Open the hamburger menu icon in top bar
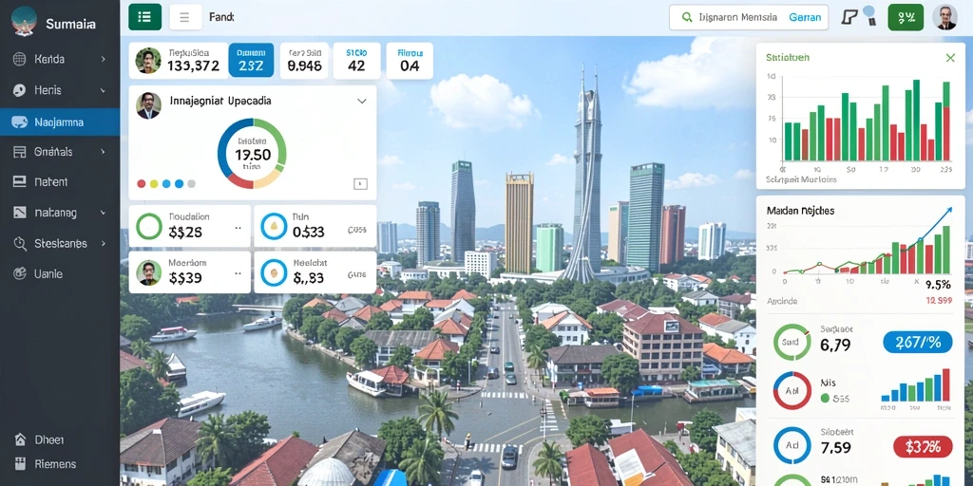 [185, 17]
